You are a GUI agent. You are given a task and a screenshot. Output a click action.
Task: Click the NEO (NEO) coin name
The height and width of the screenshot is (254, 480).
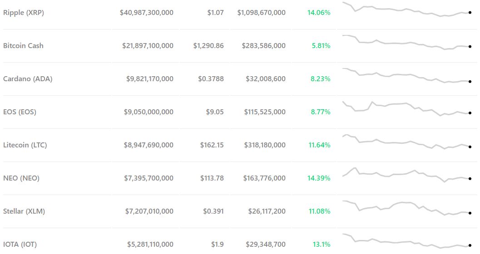click(x=21, y=178)
